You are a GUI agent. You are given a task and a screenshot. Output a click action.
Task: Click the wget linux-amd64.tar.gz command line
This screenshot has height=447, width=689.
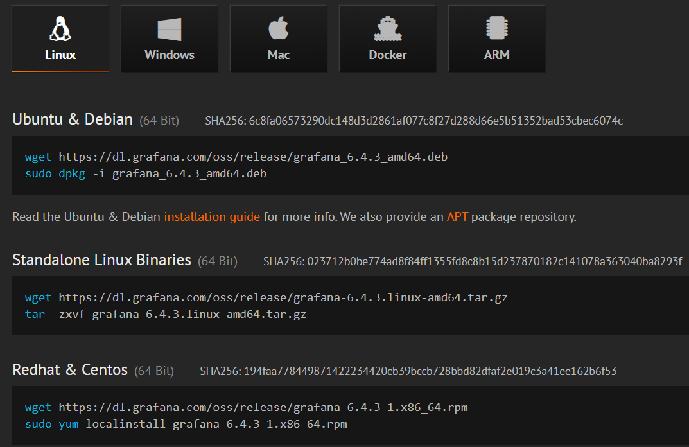266,297
